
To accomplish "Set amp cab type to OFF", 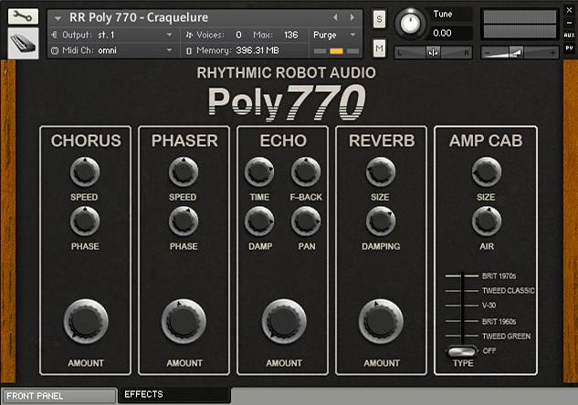I will 489,351.
